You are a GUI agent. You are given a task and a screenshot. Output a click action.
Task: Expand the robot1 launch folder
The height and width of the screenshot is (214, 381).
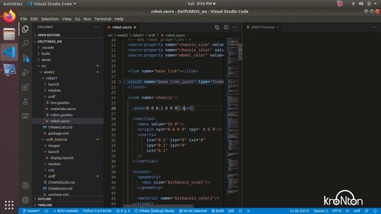pos(68,84)
